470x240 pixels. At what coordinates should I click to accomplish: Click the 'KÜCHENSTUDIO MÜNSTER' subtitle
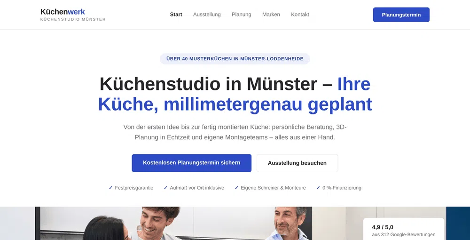[73, 19]
